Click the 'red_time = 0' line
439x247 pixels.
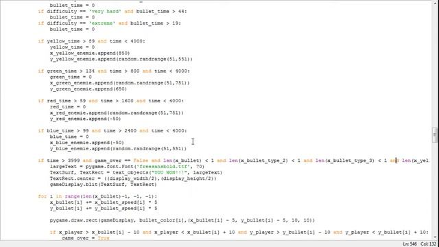pos(68,107)
